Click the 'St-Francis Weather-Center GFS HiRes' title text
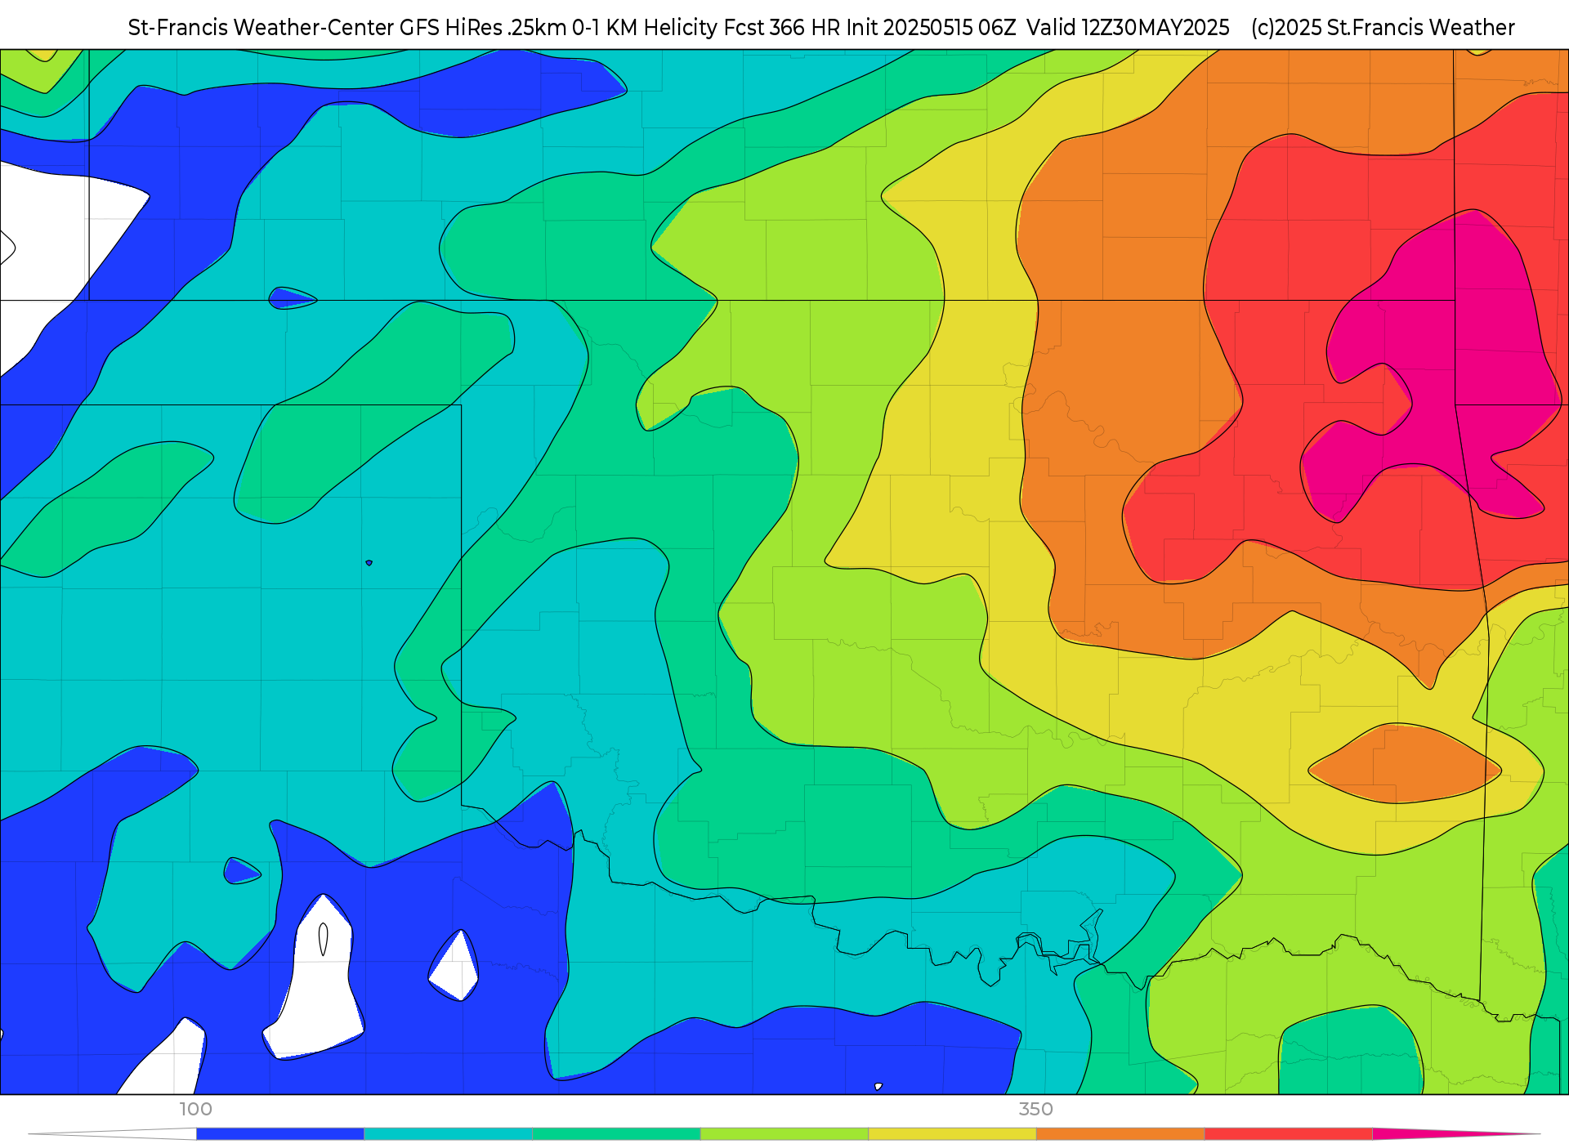1569x1144 pixels. [315, 28]
